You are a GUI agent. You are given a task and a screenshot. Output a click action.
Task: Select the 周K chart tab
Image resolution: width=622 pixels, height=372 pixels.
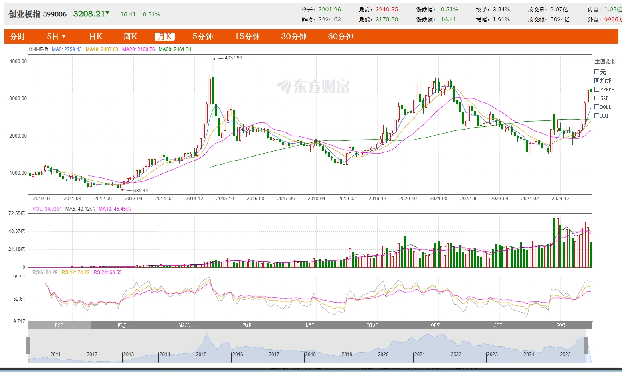pyautogui.click(x=130, y=37)
